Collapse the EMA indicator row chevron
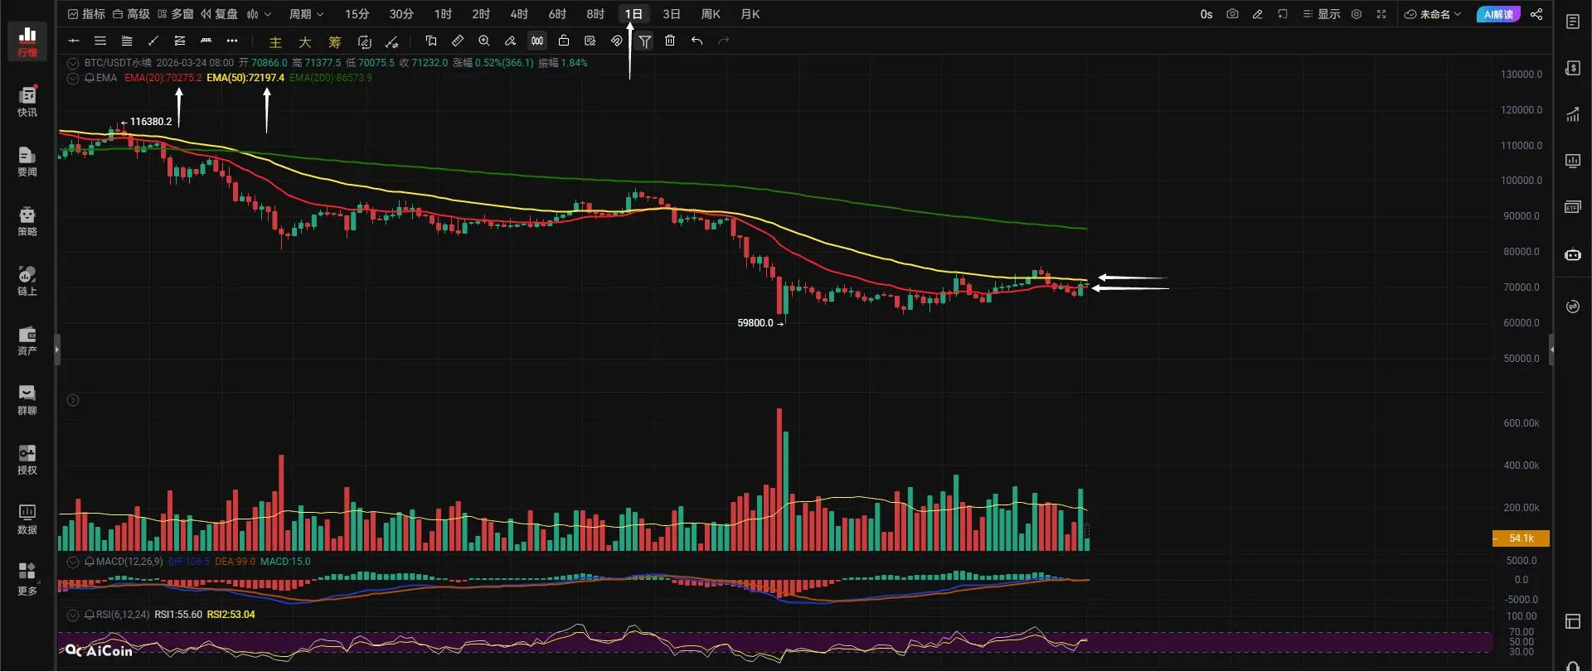 click(73, 78)
